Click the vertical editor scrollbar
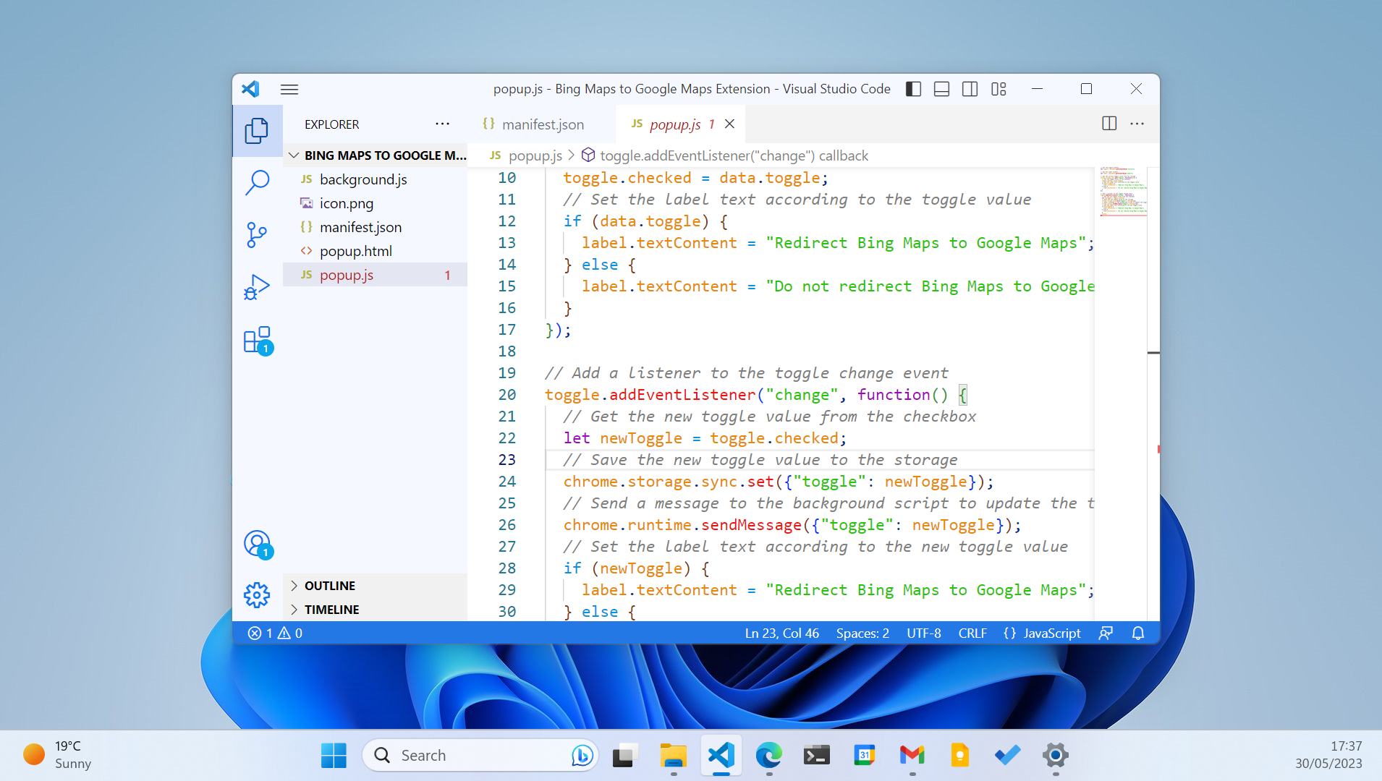1382x781 pixels. click(1153, 394)
